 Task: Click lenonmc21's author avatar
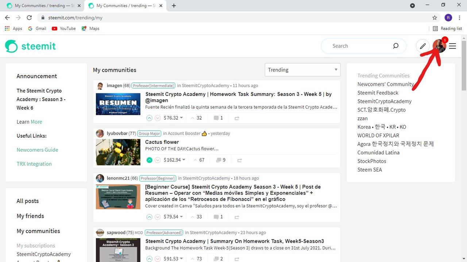[x=100, y=178]
